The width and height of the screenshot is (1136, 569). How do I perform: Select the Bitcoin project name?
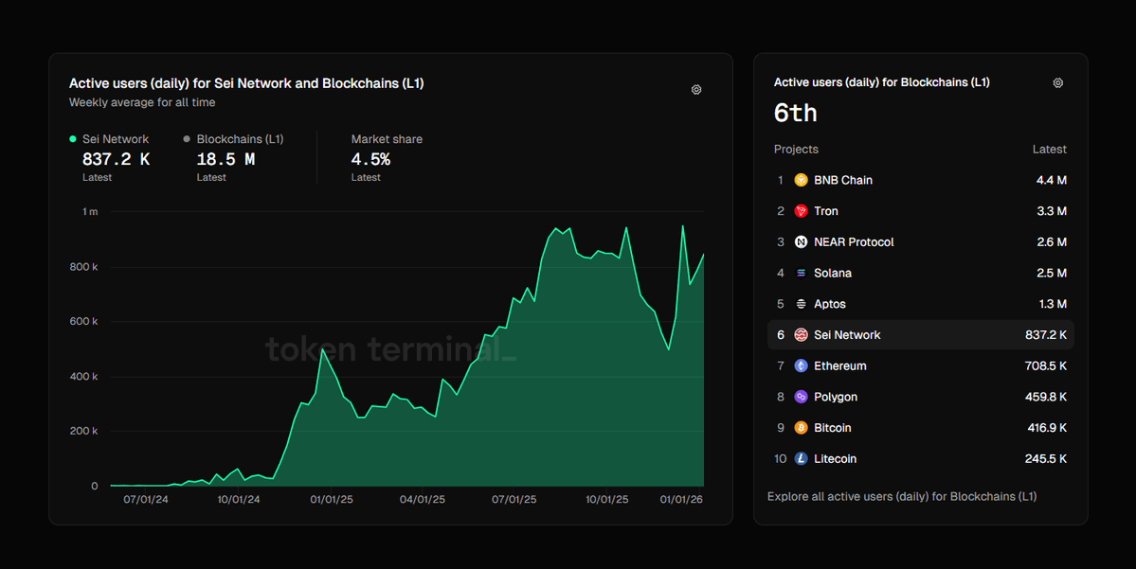pos(833,428)
